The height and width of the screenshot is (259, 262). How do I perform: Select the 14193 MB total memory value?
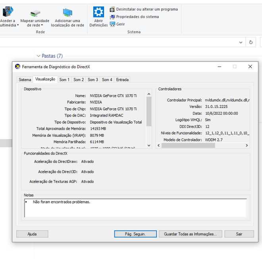(x=98, y=129)
